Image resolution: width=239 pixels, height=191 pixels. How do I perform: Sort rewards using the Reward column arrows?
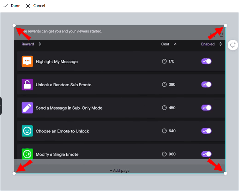(40, 44)
